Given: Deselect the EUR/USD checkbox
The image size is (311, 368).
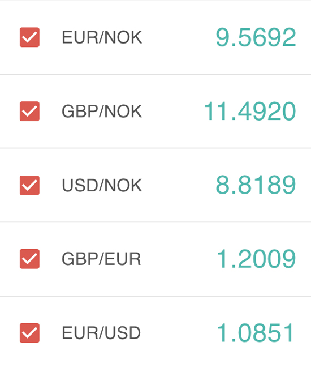Looking at the screenshot, I should tap(29, 333).
